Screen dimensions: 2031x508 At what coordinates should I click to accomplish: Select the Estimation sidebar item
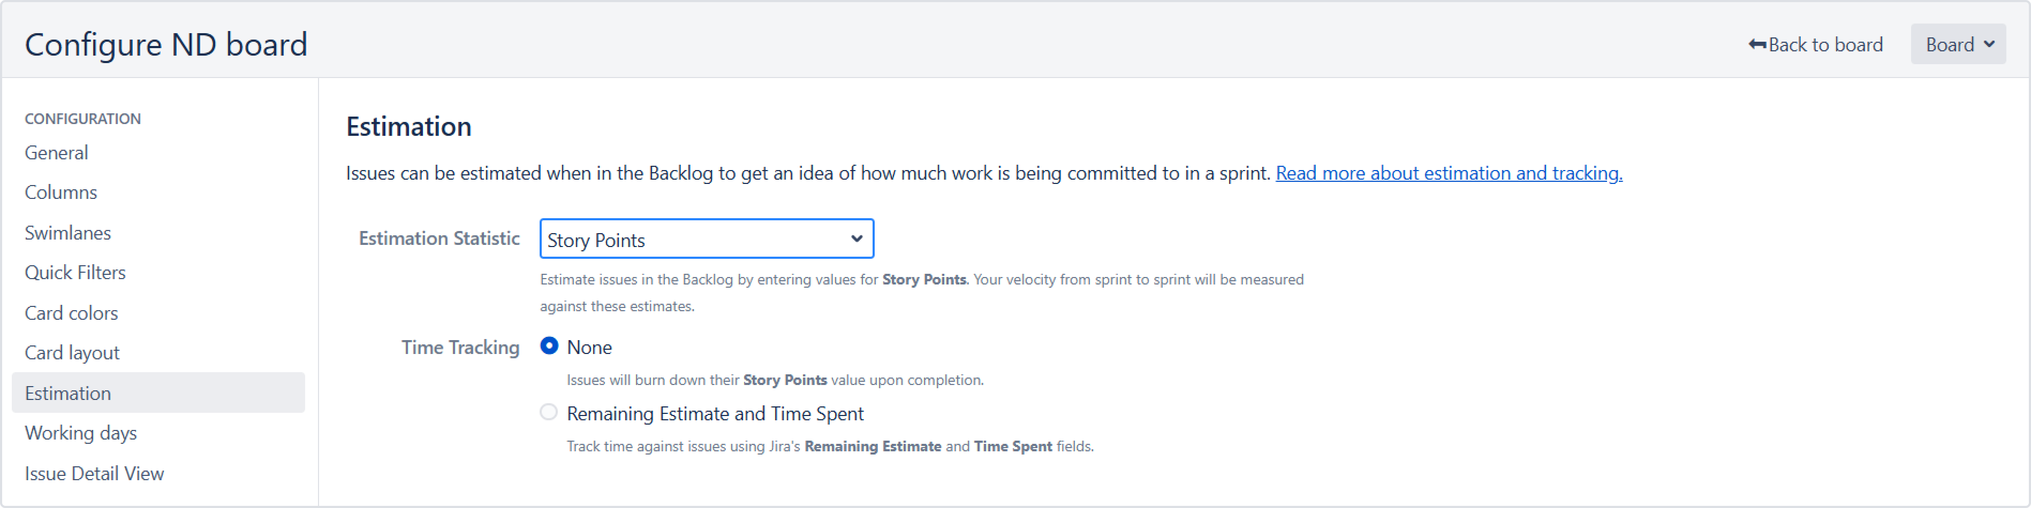[68, 394]
